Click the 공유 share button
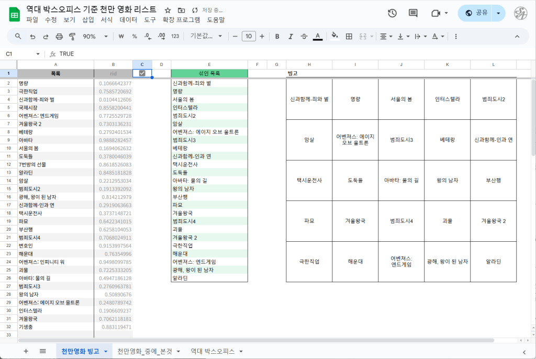 click(476, 13)
